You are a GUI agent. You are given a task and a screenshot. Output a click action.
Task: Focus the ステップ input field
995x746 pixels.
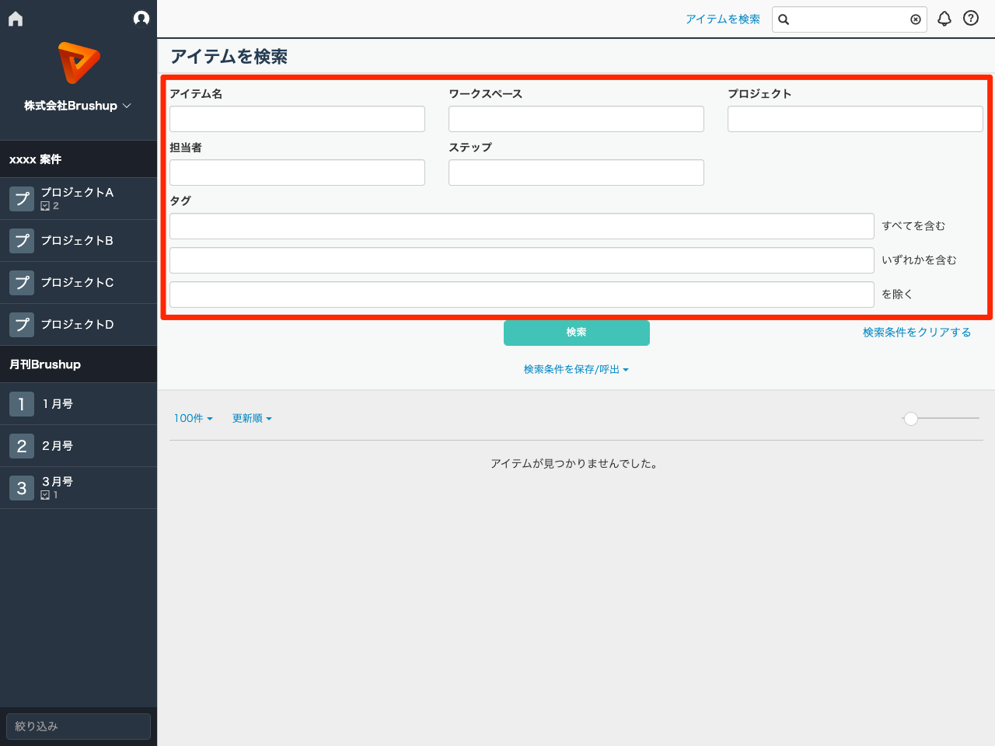click(x=576, y=173)
